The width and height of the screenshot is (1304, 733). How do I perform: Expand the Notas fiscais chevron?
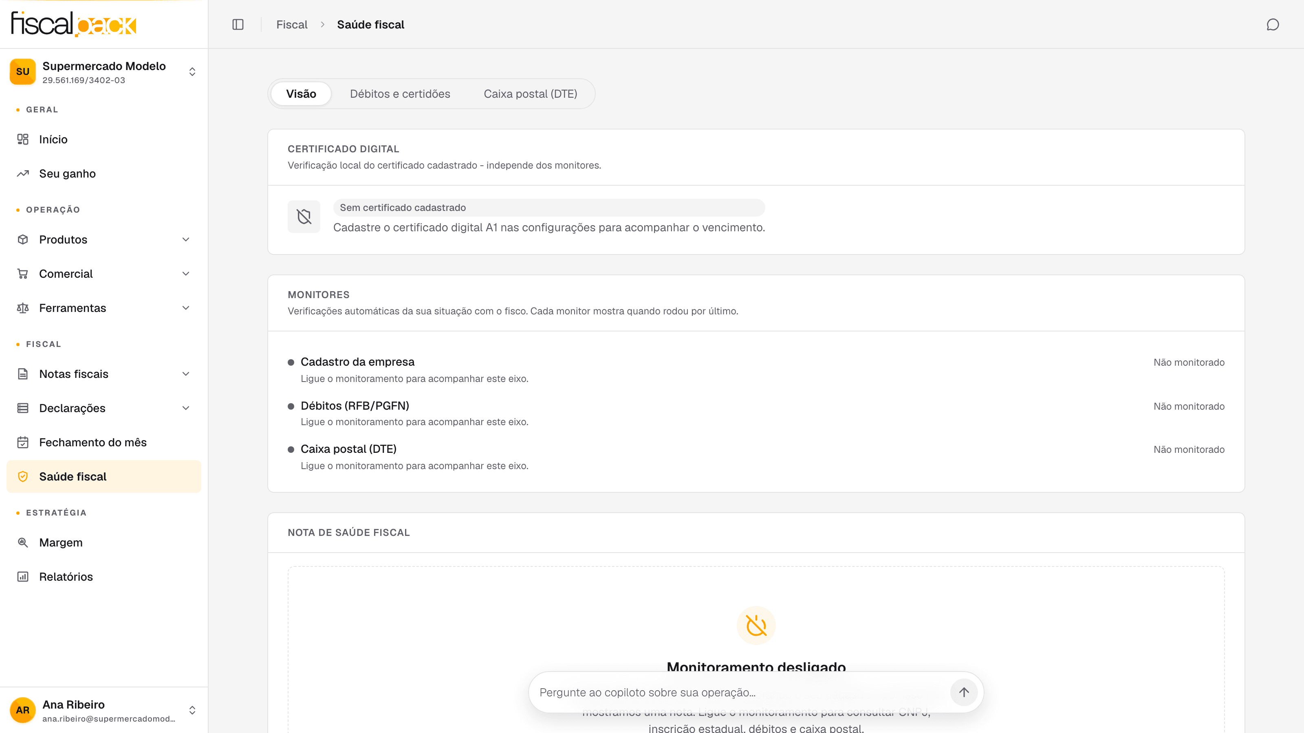tap(186, 374)
